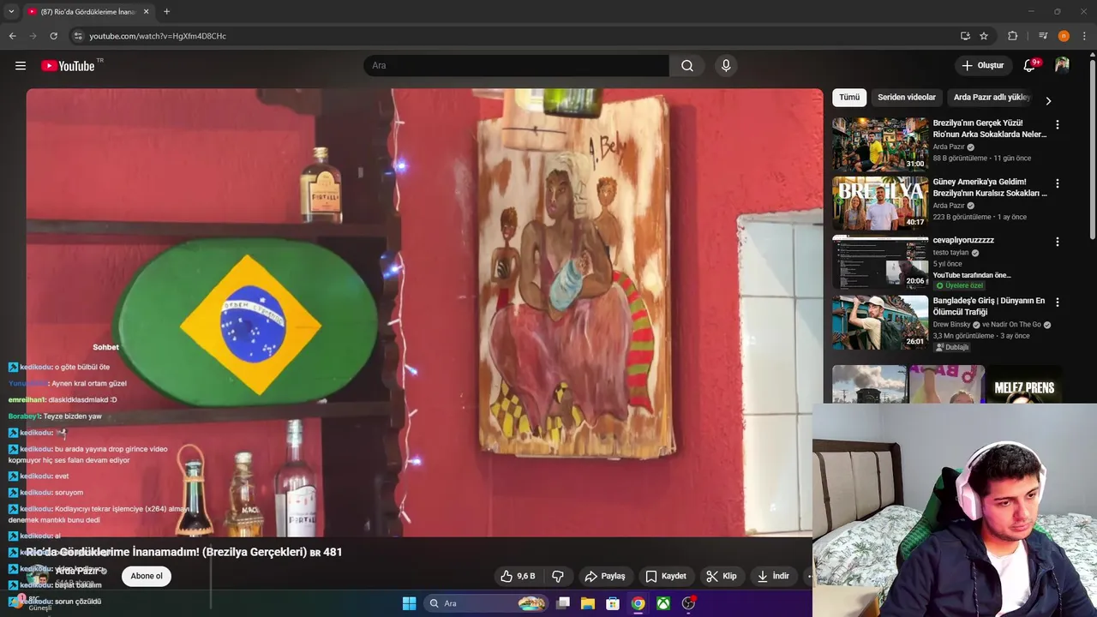Open the install/cast icon in address bar
This screenshot has width=1097, height=617.
(x=965, y=36)
